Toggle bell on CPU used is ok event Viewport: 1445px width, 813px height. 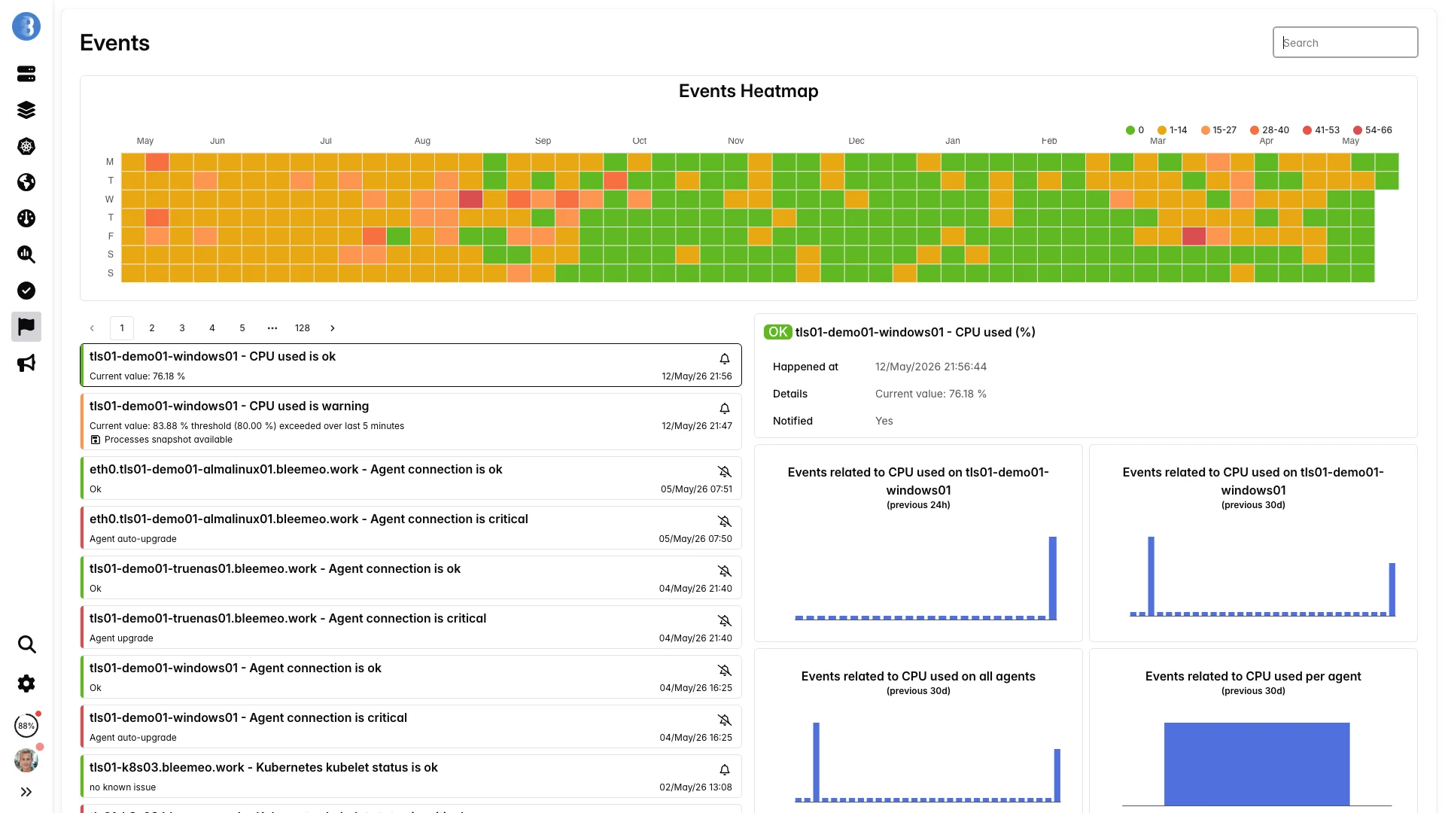click(x=725, y=359)
